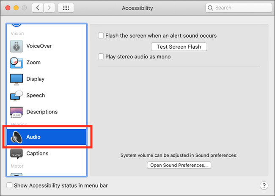Select the VoiceOver icon in sidebar

16,46
